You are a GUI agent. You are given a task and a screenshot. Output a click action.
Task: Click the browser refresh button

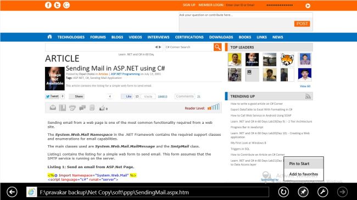pos(283,192)
